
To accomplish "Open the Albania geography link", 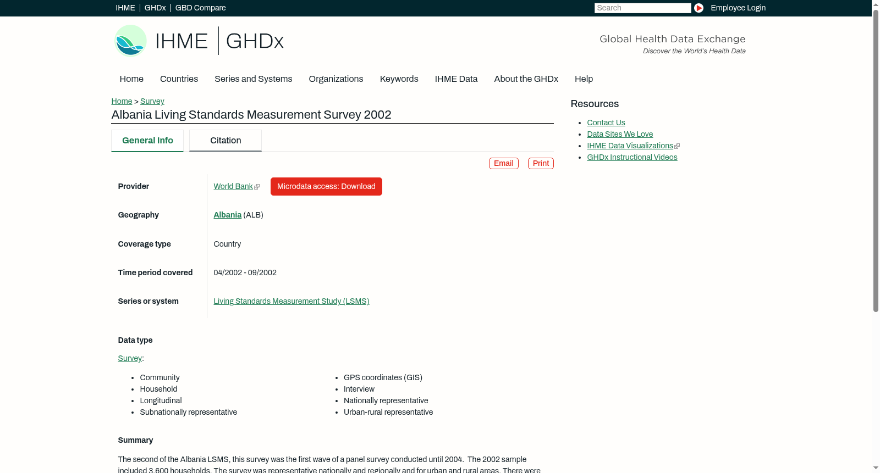I will pyautogui.click(x=228, y=215).
